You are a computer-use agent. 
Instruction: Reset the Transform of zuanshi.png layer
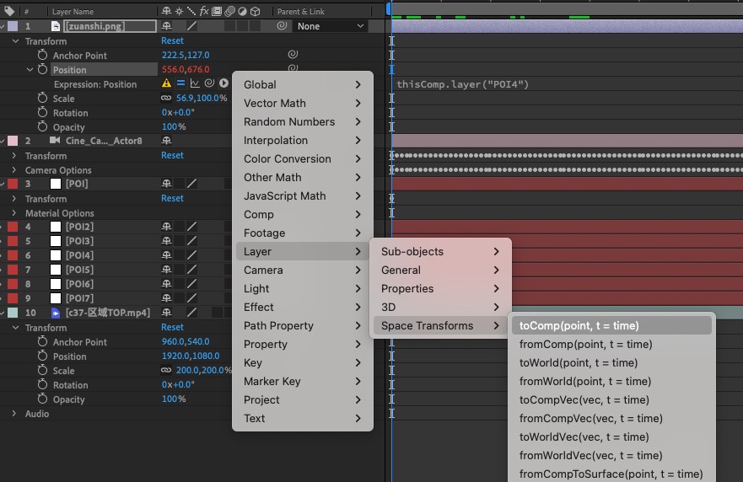[172, 40]
